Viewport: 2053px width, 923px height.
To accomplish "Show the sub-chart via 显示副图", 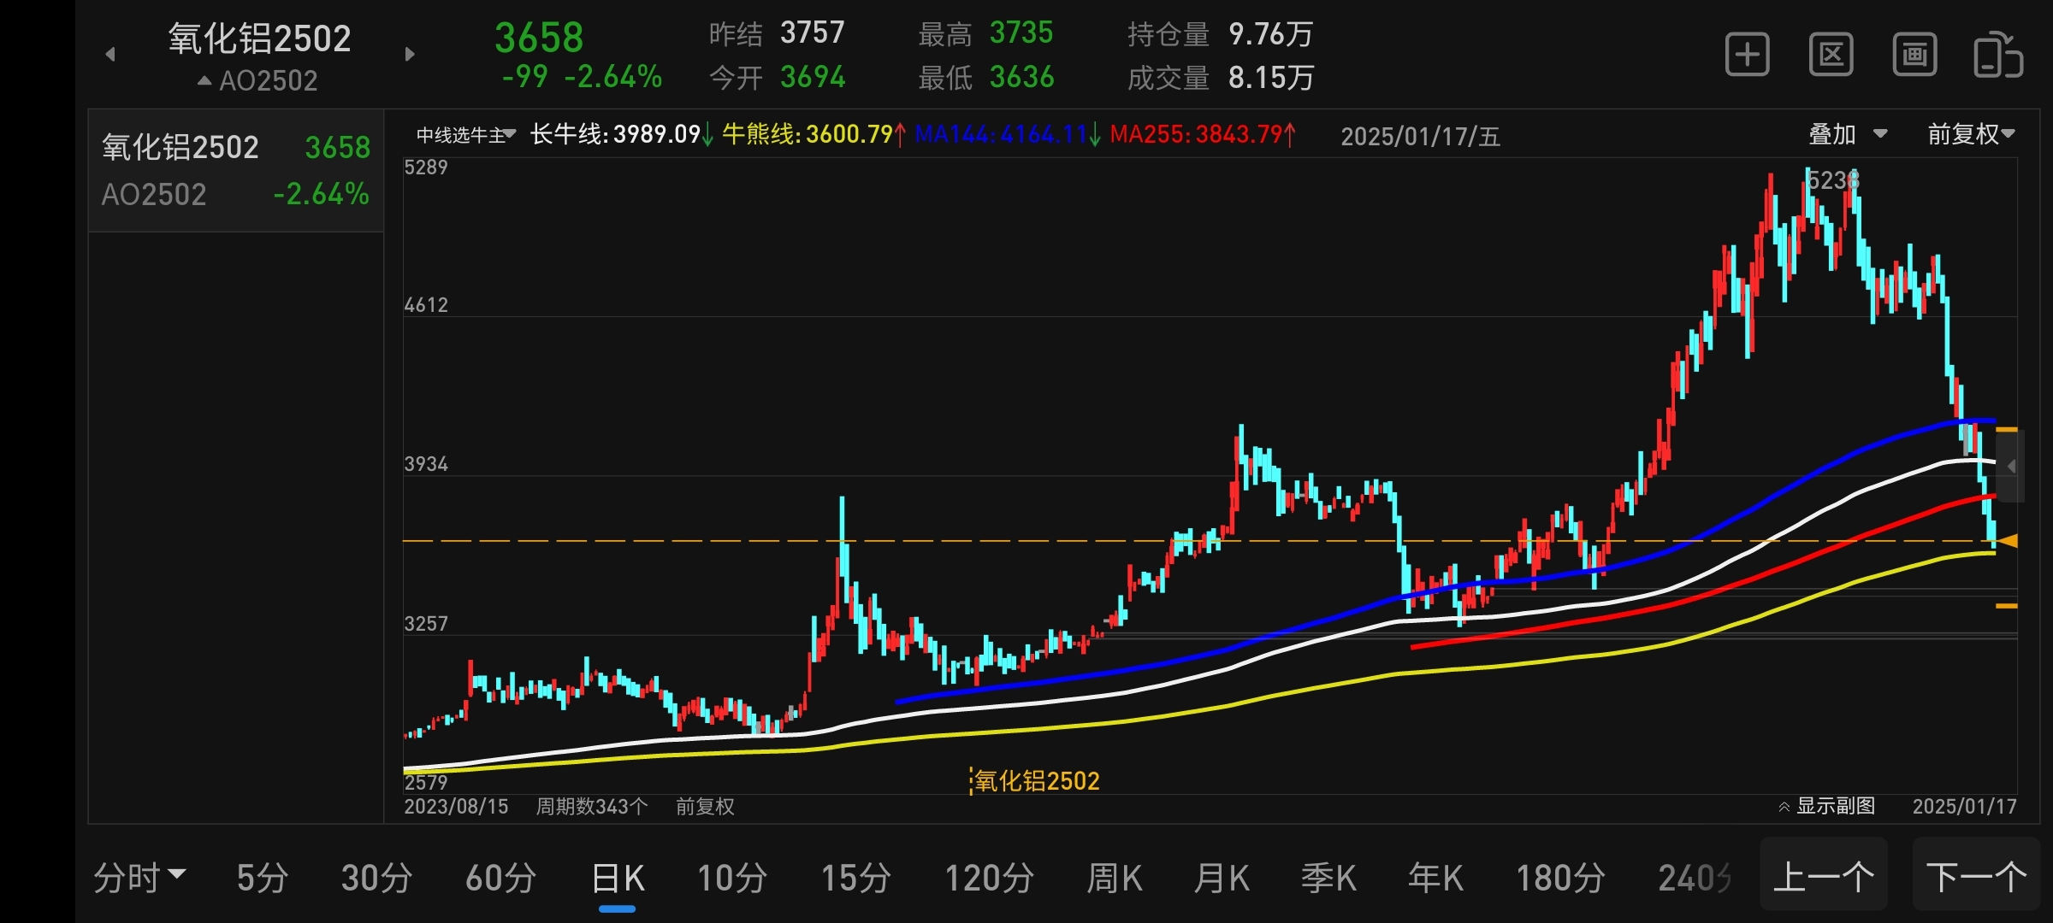I will coord(1826,806).
